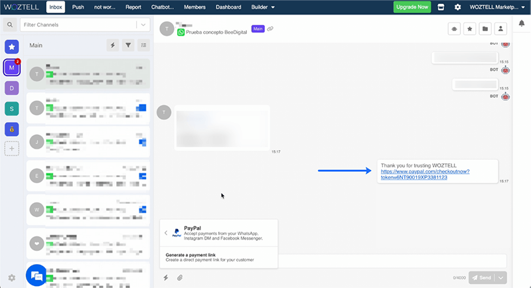Open the Inbox tab
This screenshot has width=531, height=288.
click(x=56, y=7)
